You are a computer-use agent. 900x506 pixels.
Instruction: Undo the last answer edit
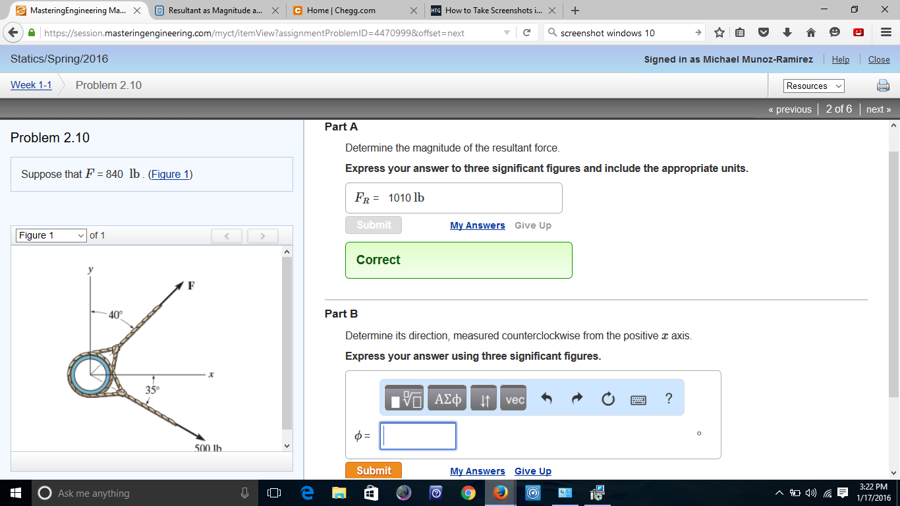click(546, 399)
